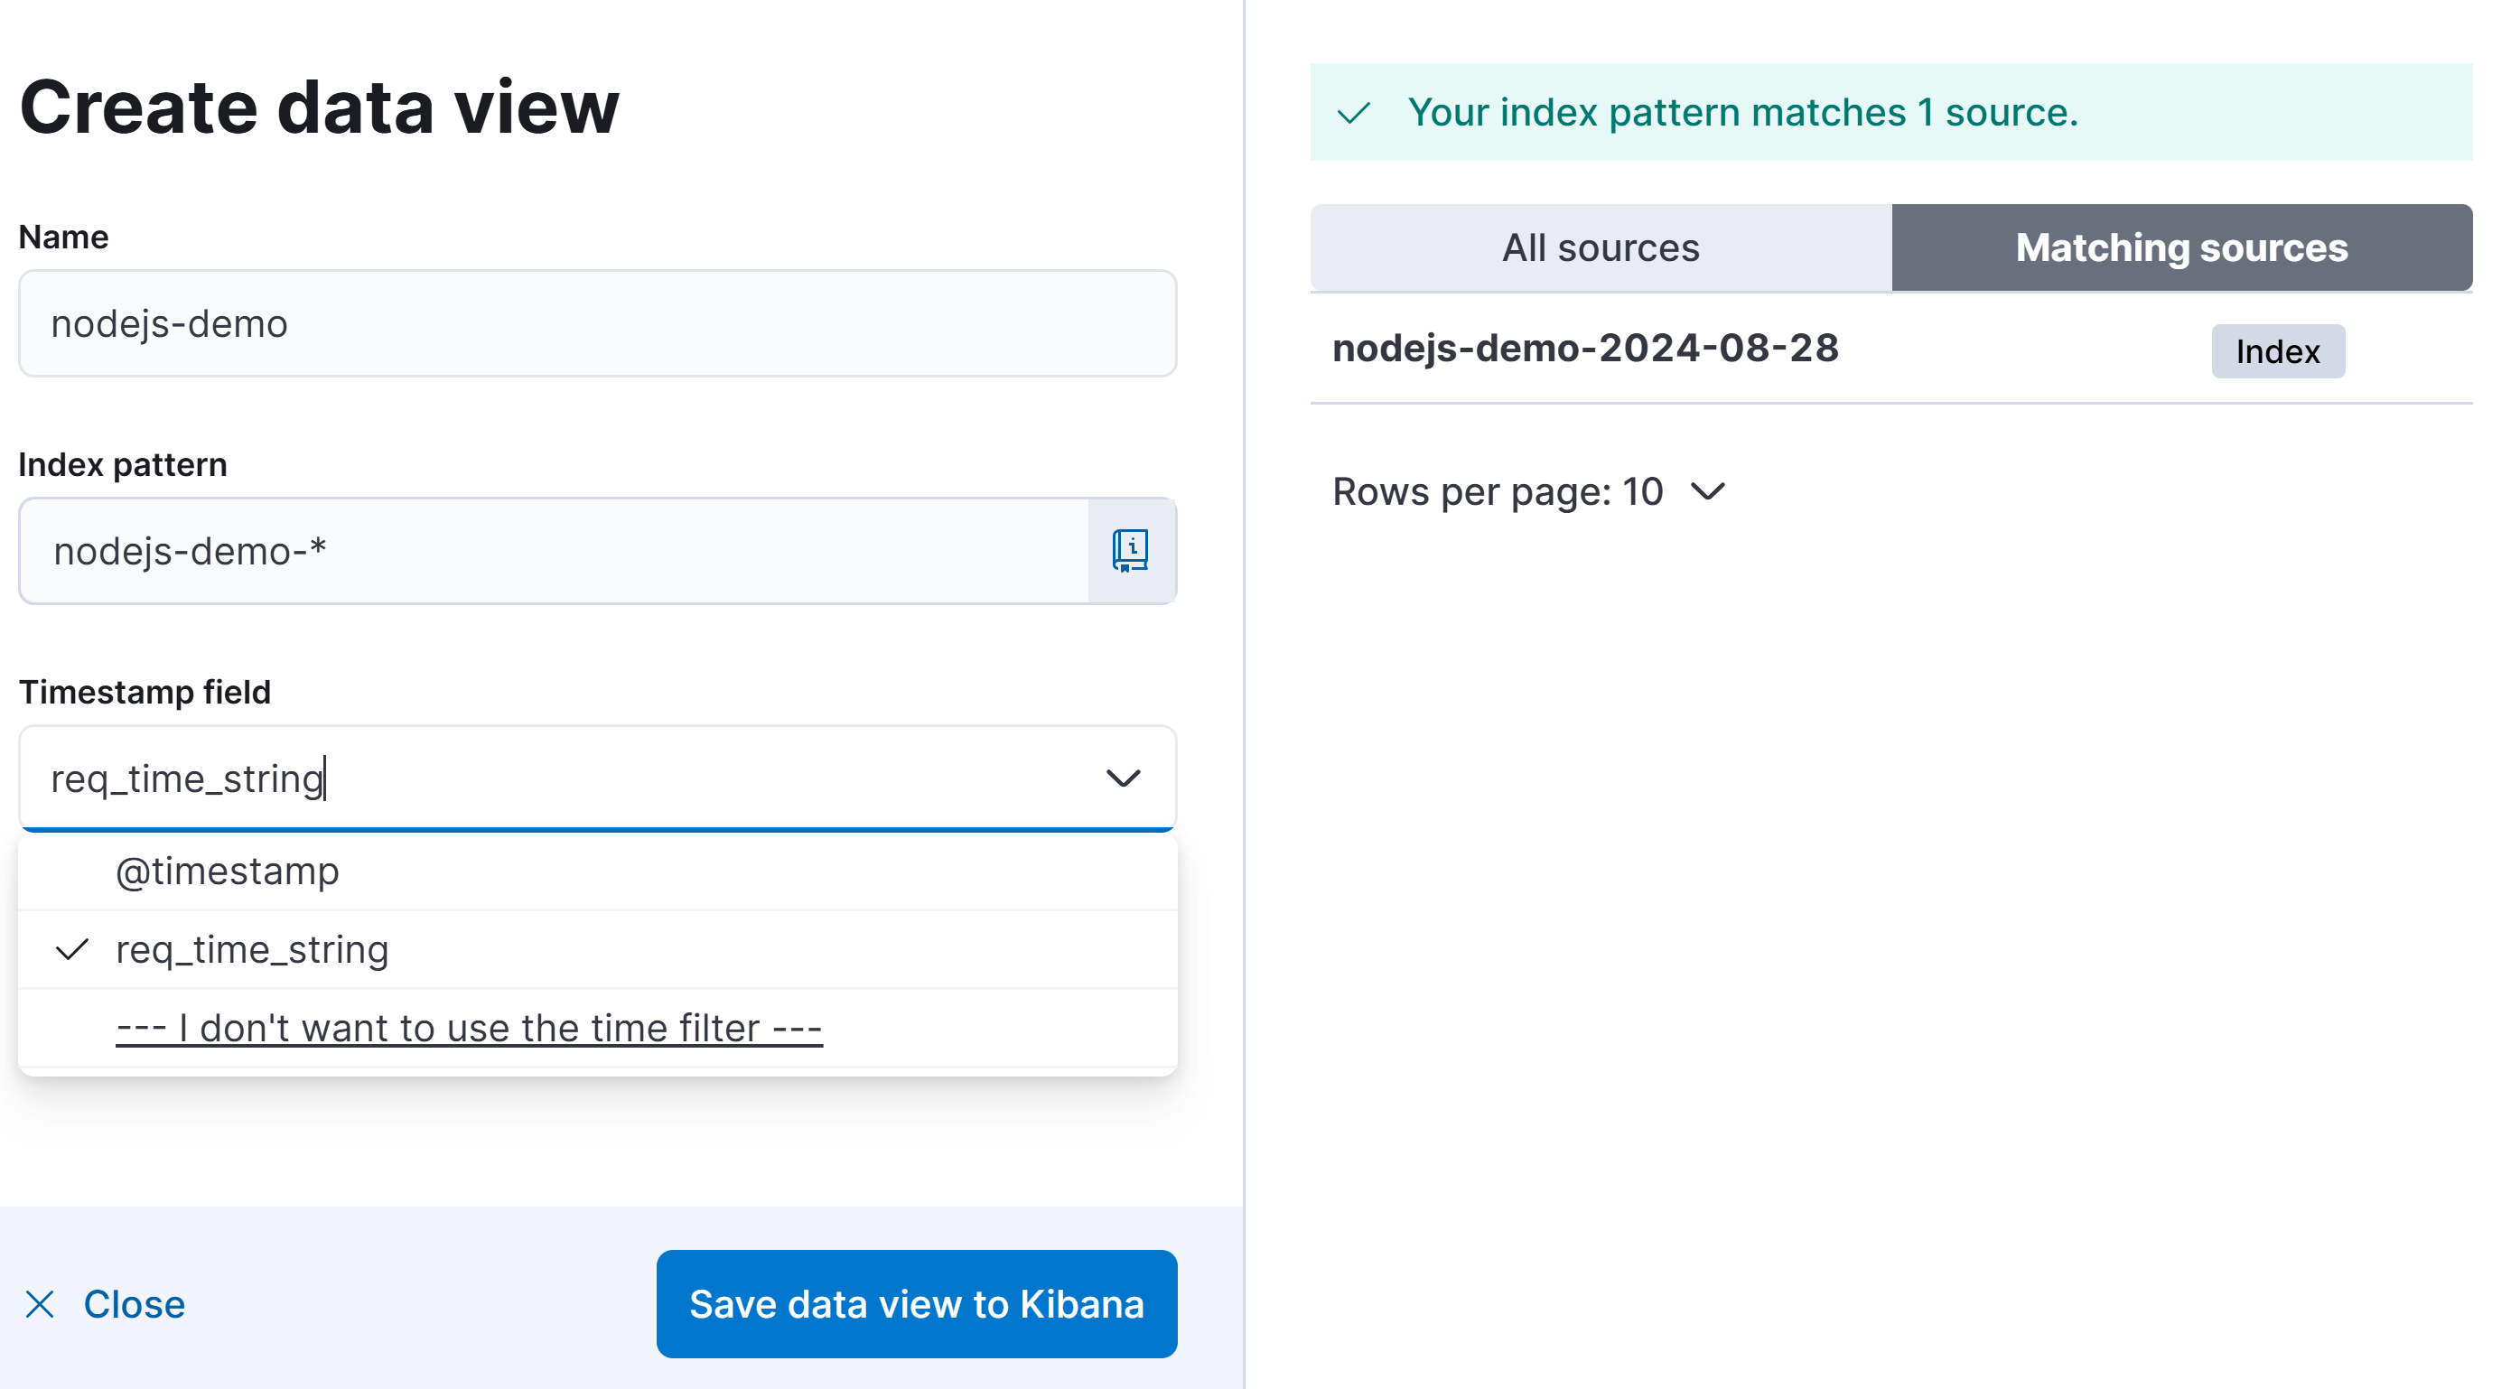
Task: Click the X icon beside Close
Action: [x=40, y=1304]
